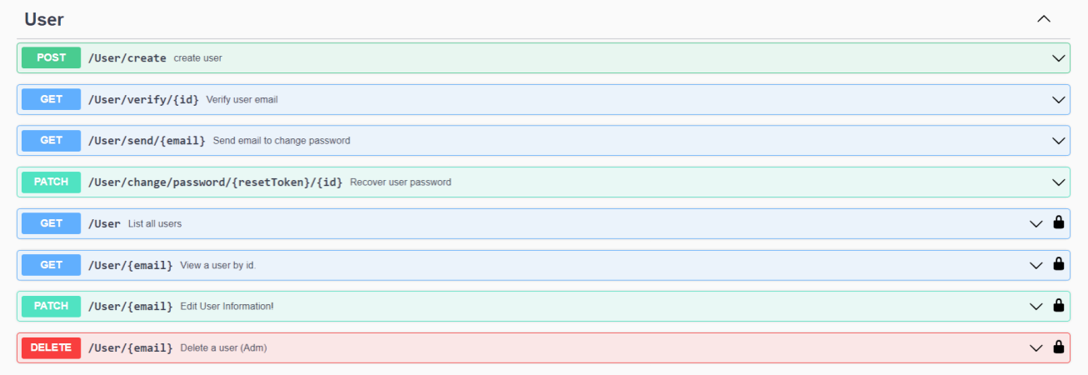Click the 'Edit User Information!' description text
This screenshot has width=1088, height=375.
(x=227, y=306)
